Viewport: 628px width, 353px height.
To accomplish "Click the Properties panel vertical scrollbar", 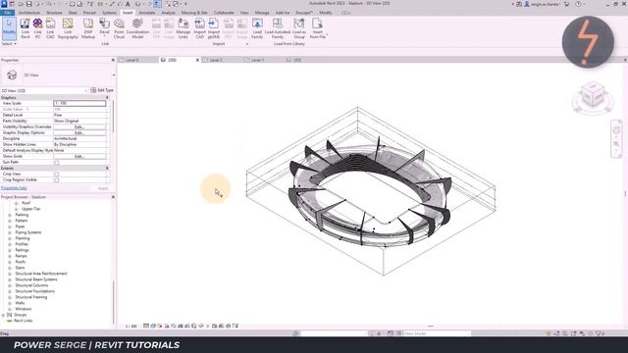I will click(x=113, y=116).
